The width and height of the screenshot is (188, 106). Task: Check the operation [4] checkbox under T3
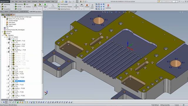[x=11, y=50]
